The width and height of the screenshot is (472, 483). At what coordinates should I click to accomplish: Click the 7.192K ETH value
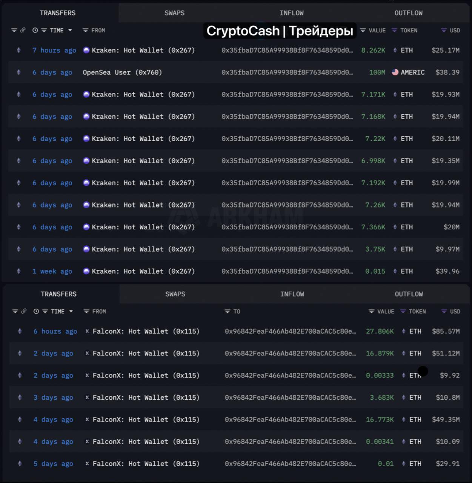point(373,183)
